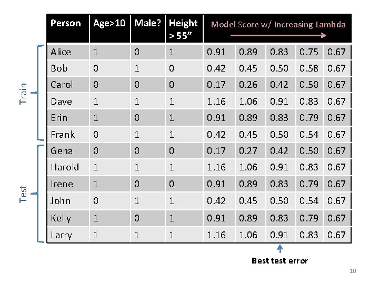Click the 0.27 score in Gena's row

tap(248, 150)
